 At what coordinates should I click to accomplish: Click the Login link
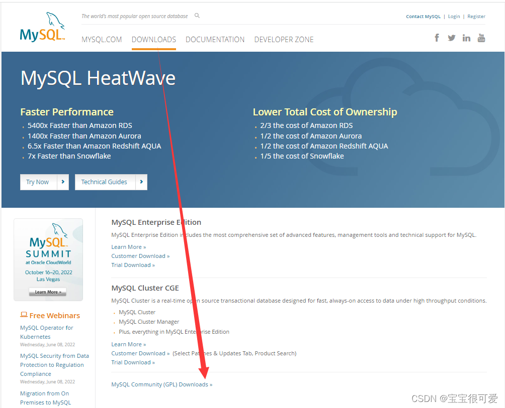454,17
